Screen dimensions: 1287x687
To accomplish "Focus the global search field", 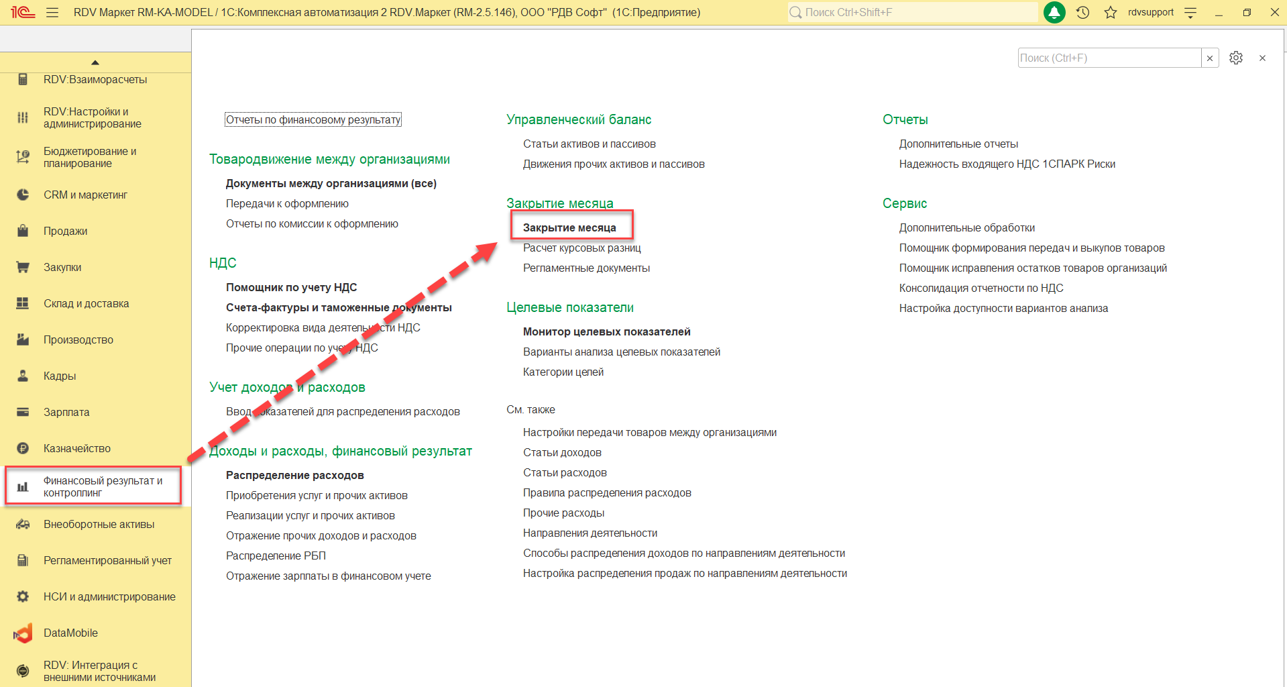I will [x=912, y=12].
